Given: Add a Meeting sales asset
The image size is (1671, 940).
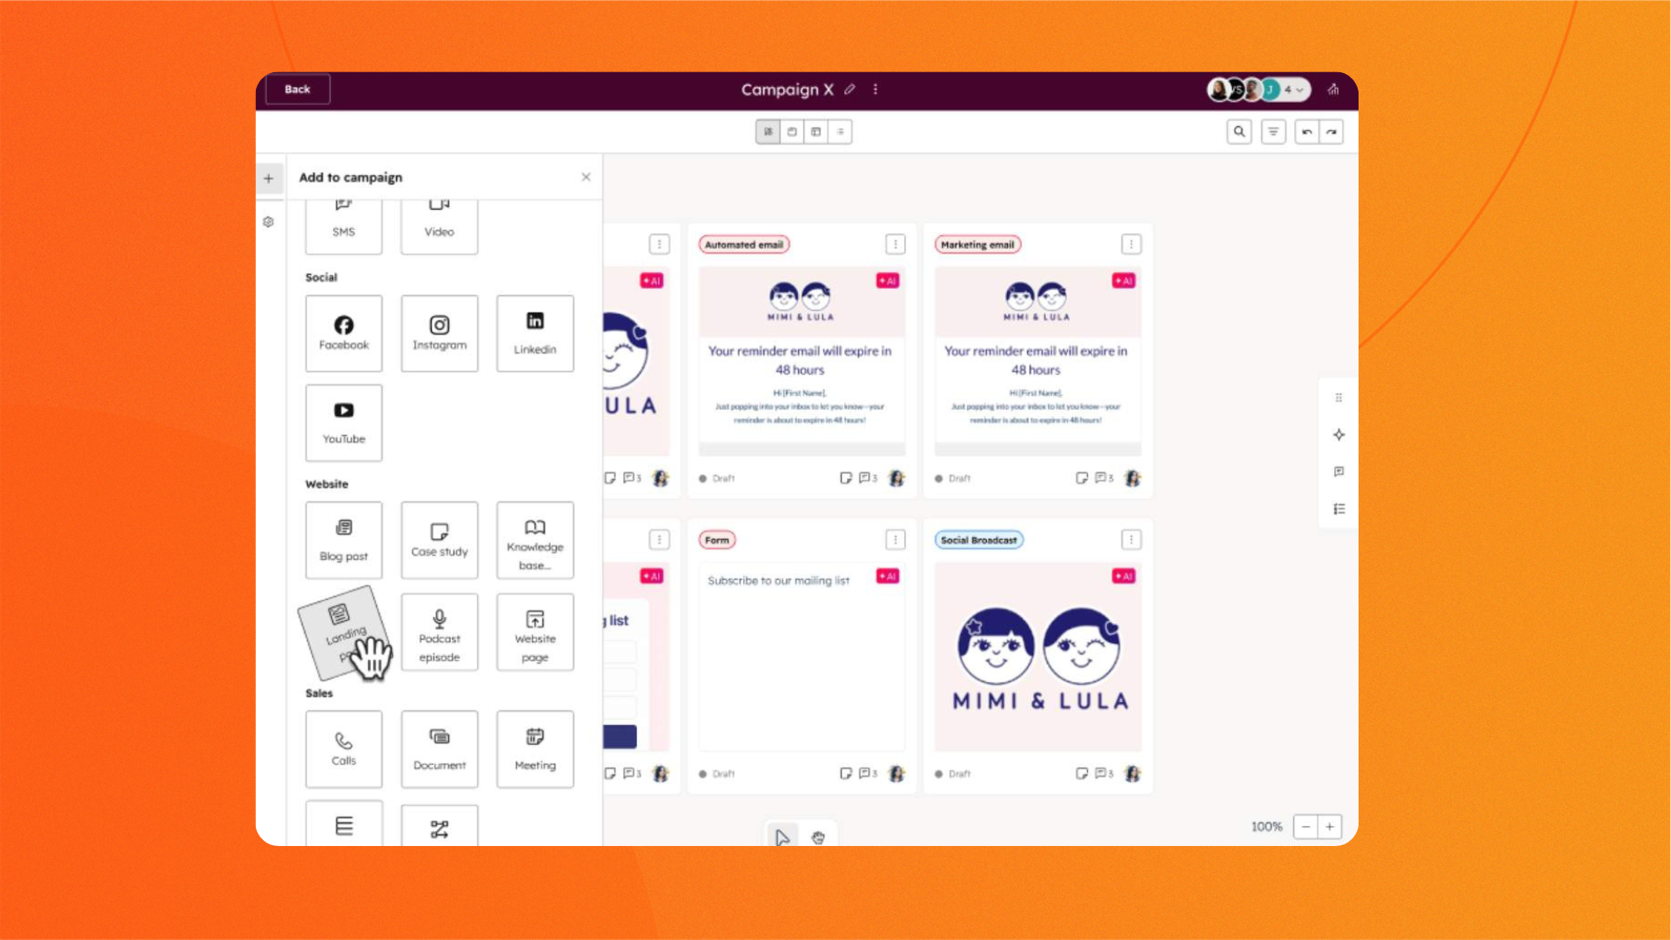Looking at the screenshot, I should [535, 749].
